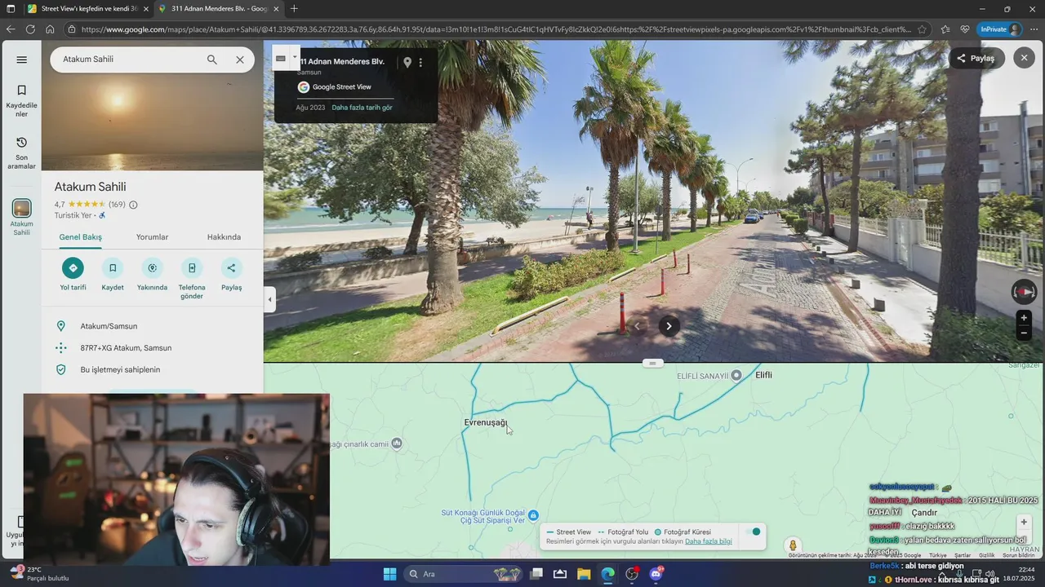
Task: Switch to Street View'ı keşfedin browser tab
Action: coord(87,8)
